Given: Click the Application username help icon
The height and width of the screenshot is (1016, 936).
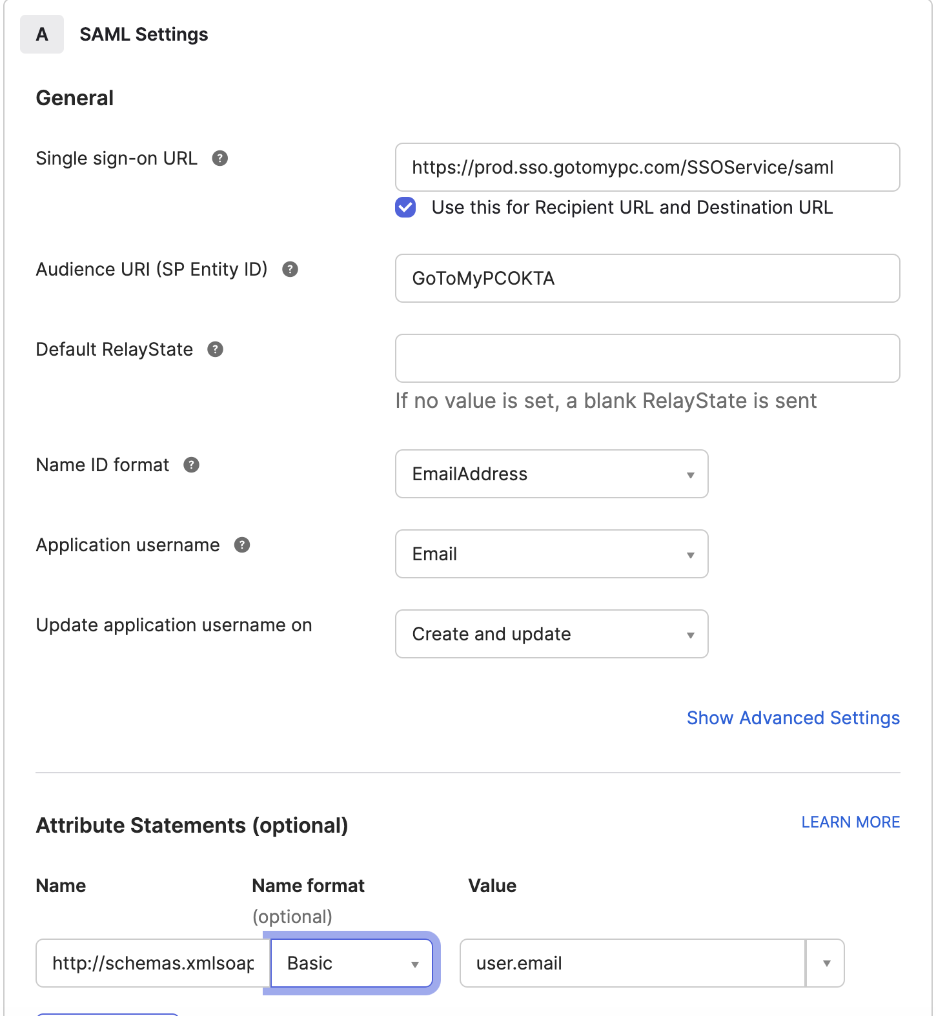Looking at the screenshot, I should click(241, 545).
